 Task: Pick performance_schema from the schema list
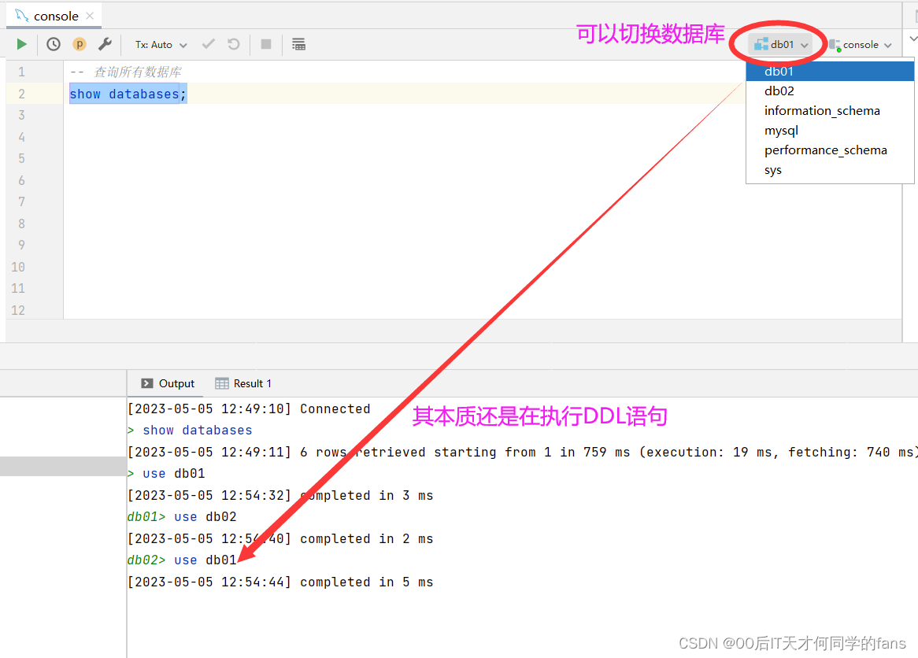(825, 150)
